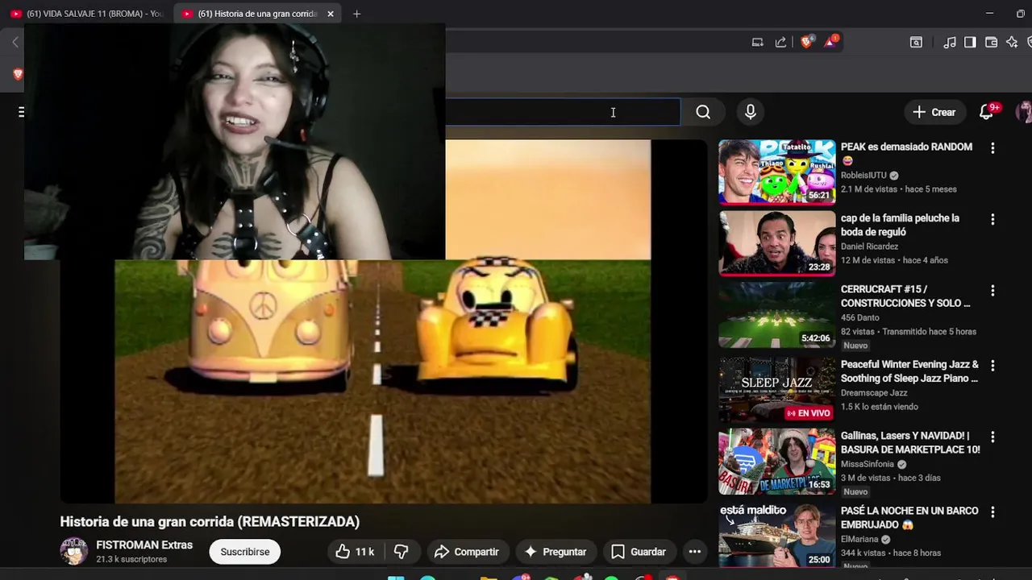Click channel name ElMariana
The image size is (1032, 580).
[x=859, y=540]
